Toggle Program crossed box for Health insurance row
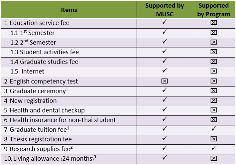This screenshot has height=165, width=236. tap(214, 120)
